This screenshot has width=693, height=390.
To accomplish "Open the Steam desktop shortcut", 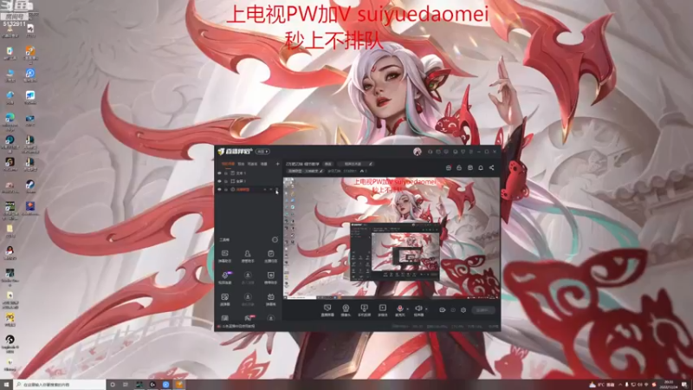I will 30,185.
